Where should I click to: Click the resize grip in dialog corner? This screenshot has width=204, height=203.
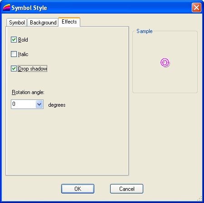click(199, 198)
